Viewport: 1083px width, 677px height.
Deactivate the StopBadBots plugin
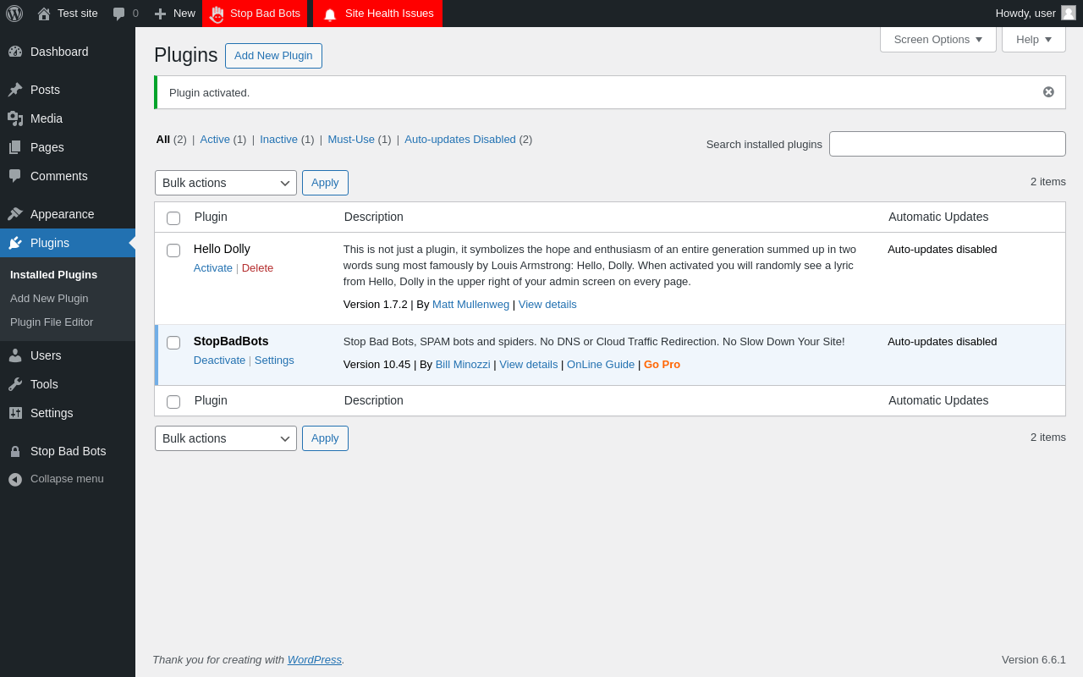(x=219, y=361)
